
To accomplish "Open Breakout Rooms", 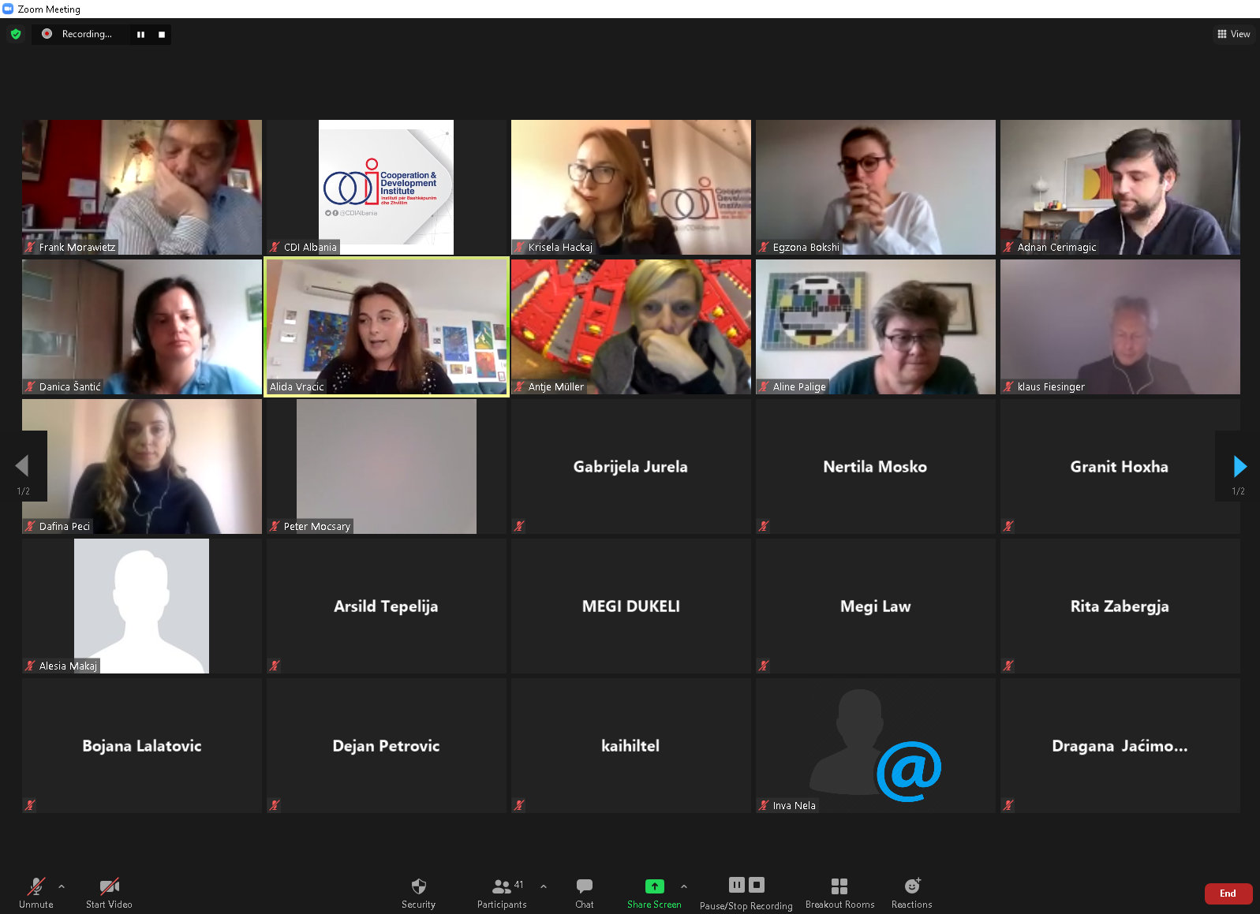I will pos(839,893).
